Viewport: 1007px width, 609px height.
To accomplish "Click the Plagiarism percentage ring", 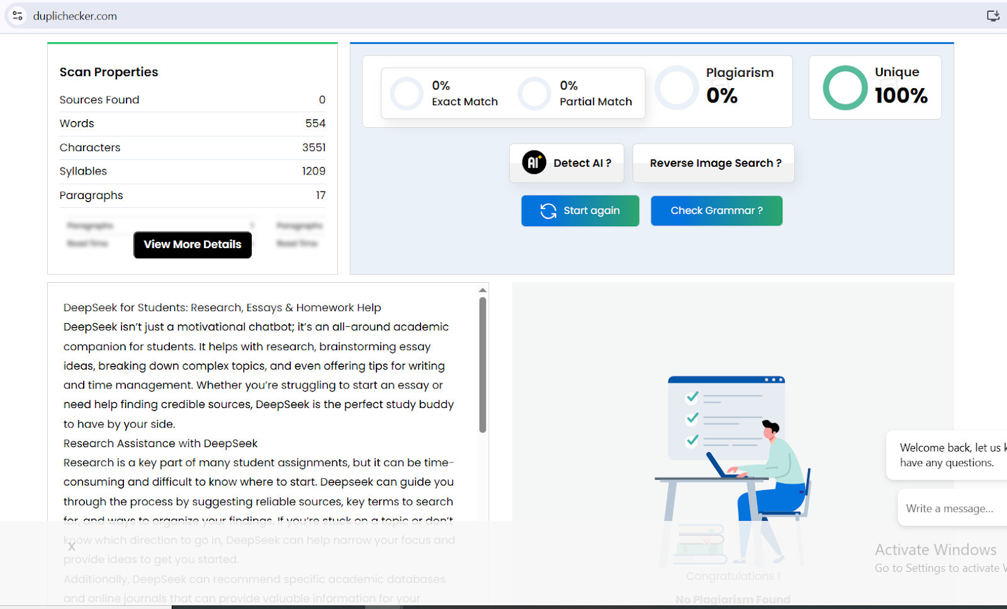I will coord(677,88).
